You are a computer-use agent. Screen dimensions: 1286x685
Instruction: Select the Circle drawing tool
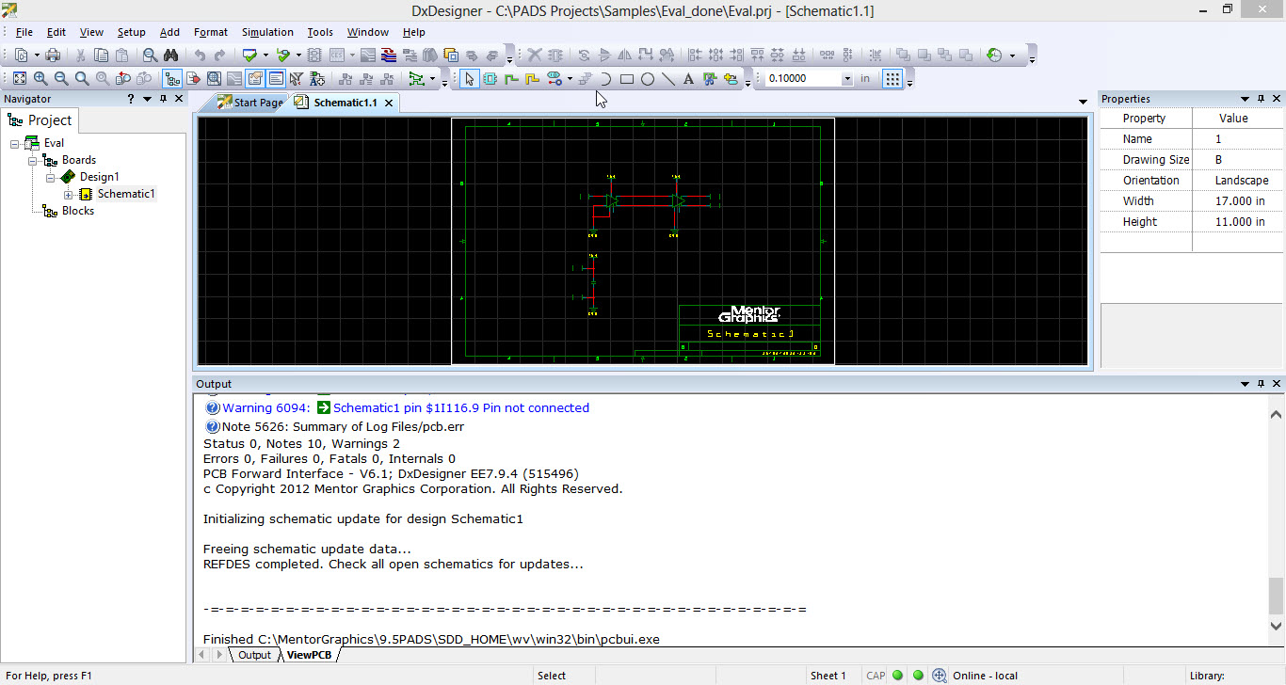point(648,79)
